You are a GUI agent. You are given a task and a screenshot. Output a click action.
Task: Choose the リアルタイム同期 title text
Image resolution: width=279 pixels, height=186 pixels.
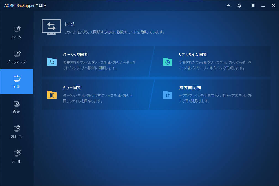click(193, 55)
